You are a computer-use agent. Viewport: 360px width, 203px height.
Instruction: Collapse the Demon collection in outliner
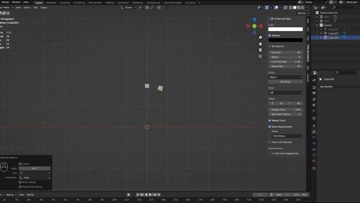click(x=317, y=25)
